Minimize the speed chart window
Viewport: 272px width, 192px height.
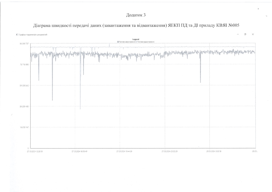pos(238,34)
